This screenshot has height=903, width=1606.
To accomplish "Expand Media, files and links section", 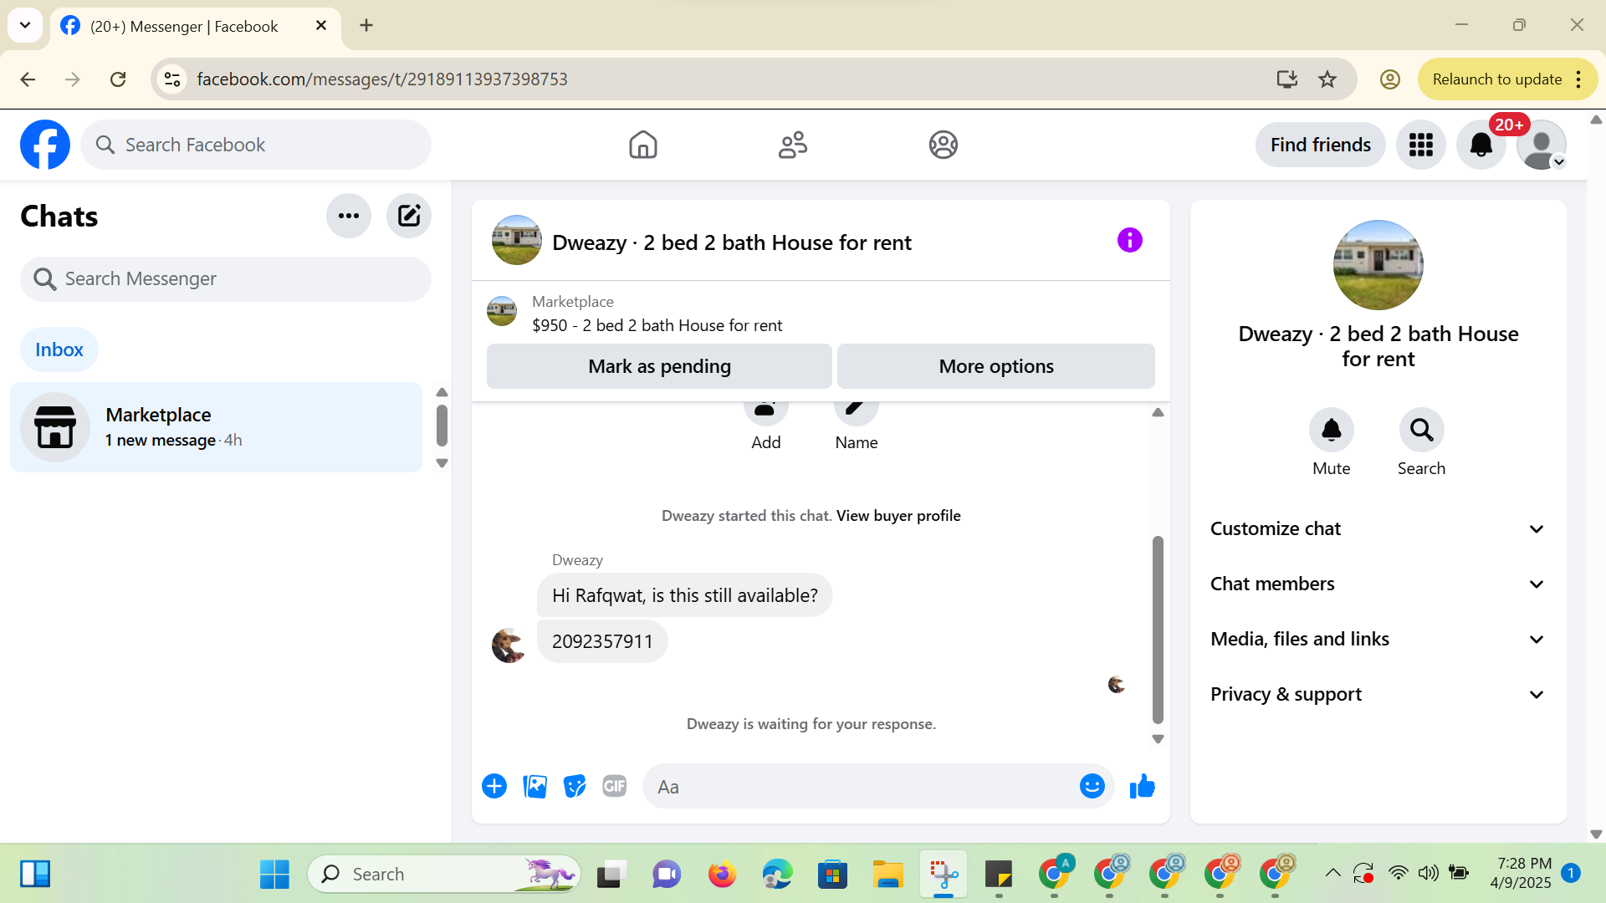I will click(1378, 640).
